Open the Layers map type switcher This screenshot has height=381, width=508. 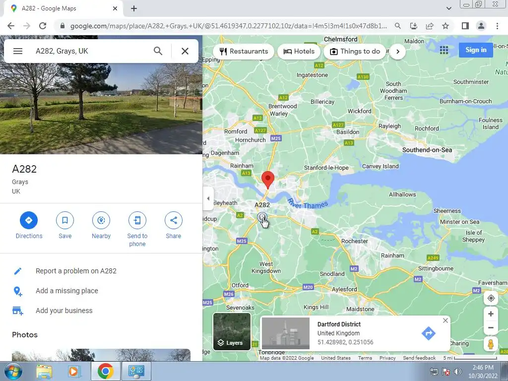point(232,331)
